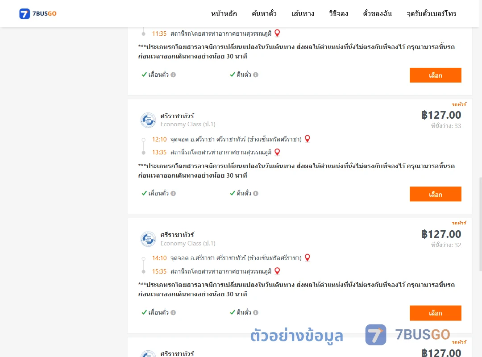Click 15:35 arrival station text

click(221, 271)
